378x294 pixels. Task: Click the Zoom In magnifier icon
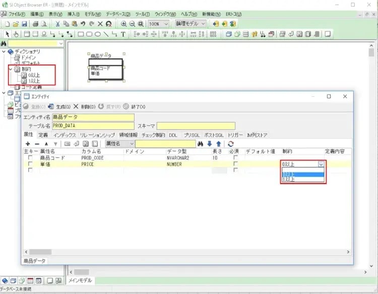[123, 24]
